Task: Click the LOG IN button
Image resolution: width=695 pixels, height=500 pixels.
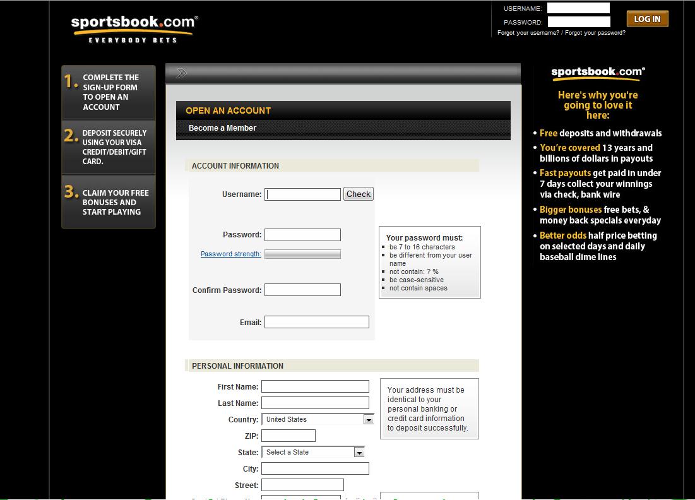Action: [x=647, y=19]
